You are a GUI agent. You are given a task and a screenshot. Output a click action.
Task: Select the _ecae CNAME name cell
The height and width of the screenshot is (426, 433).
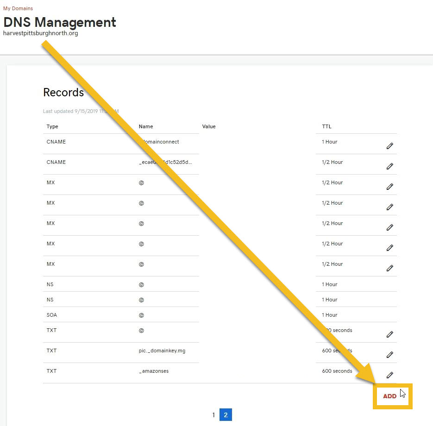[x=165, y=162]
